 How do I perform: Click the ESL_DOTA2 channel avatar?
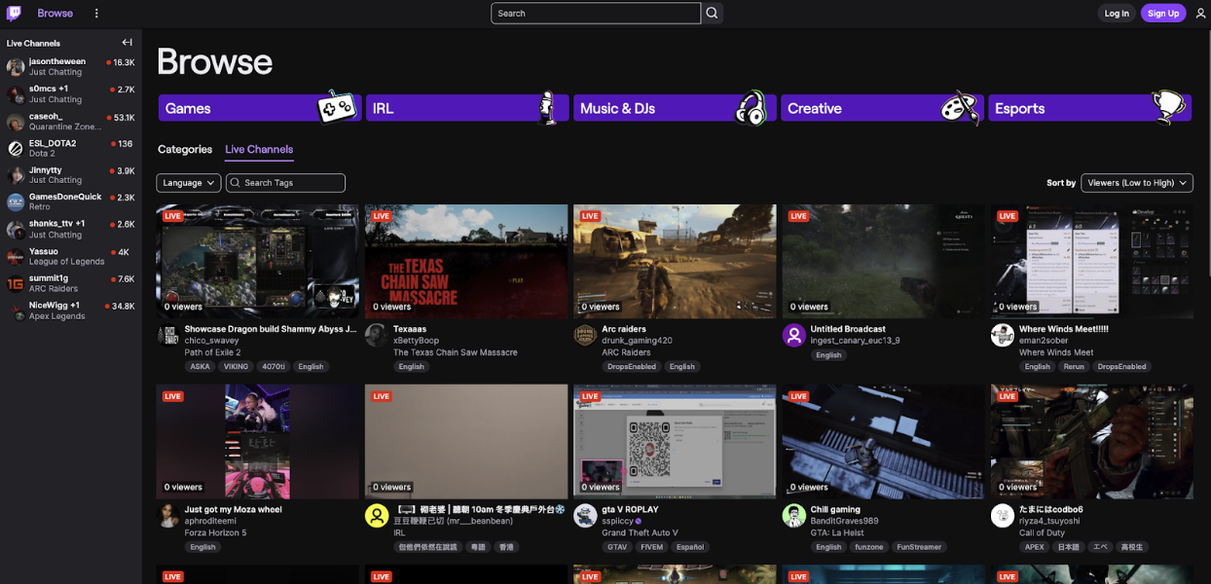[16, 148]
